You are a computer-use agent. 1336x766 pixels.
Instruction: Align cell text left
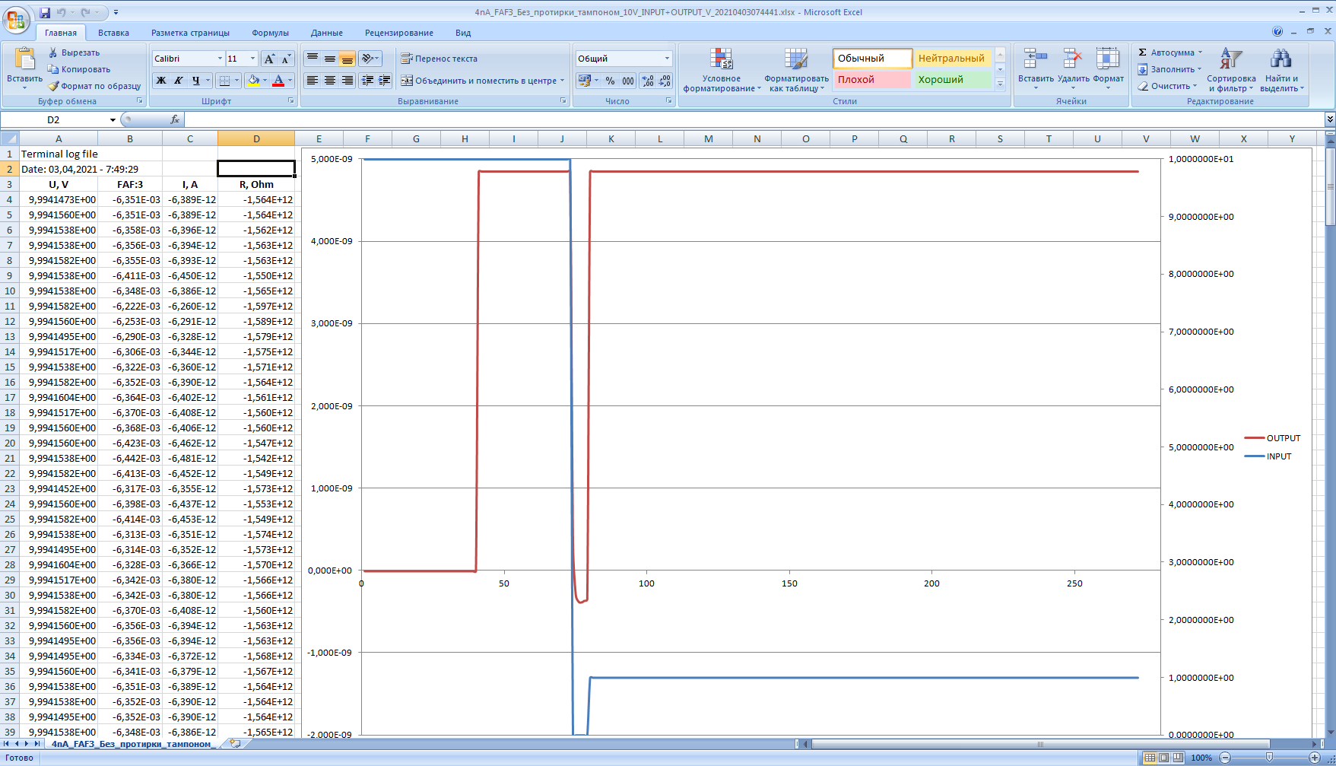click(313, 81)
